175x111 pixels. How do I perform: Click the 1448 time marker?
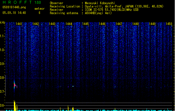pyautogui.click(x=135, y=24)
